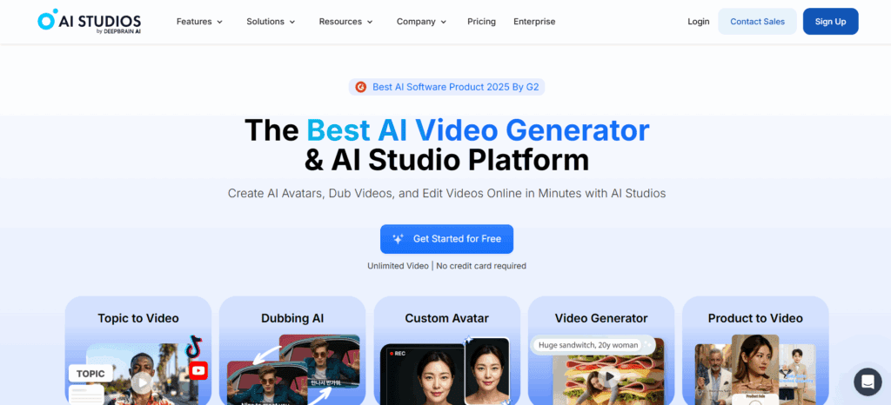Click the G2 logo icon in badge

360,87
